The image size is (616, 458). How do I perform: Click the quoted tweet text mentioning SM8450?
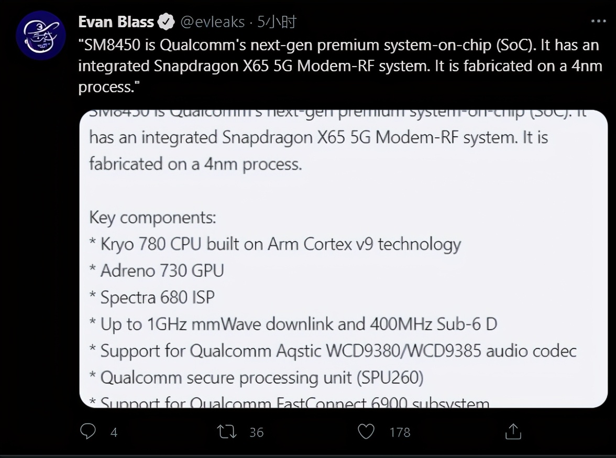coord(338,66)
